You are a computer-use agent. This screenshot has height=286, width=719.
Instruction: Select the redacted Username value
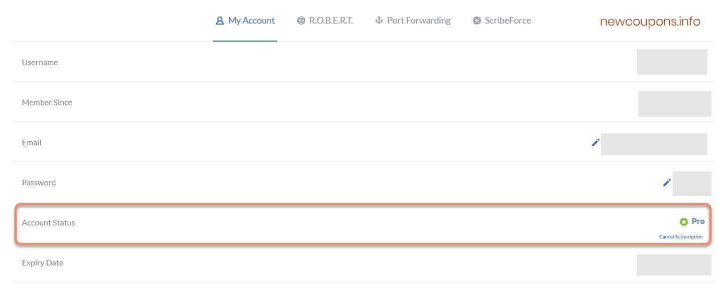click(672, 62)
